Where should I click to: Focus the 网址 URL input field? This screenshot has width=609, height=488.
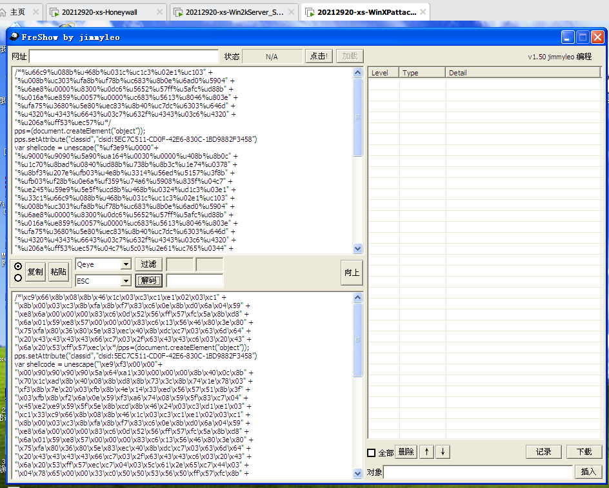(124, 56)
